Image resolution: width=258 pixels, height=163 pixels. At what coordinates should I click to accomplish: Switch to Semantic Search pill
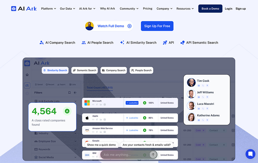pyautogui.click(x=85, y=70)
